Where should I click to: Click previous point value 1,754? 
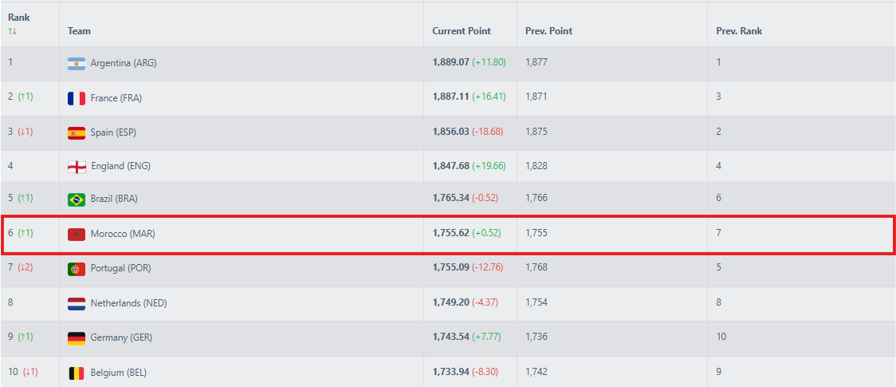click(x=536, y=302)
